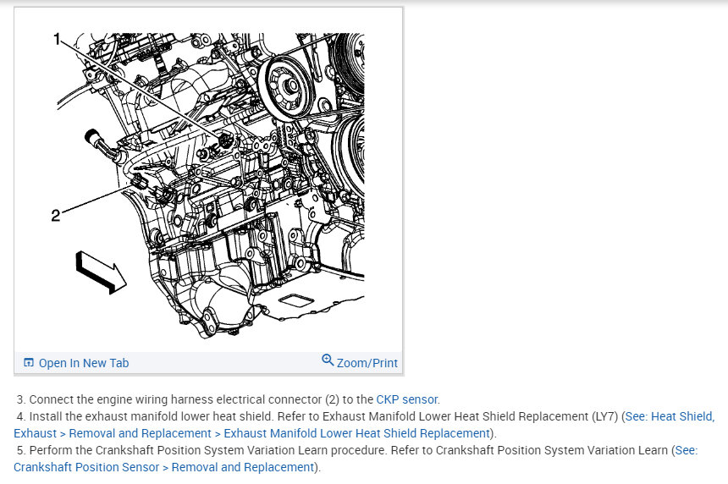Follow Removal and Replacement link in step 5
The width and height of the screenshot is (728, 484).
pyautogui.click(x=243, y=467)
